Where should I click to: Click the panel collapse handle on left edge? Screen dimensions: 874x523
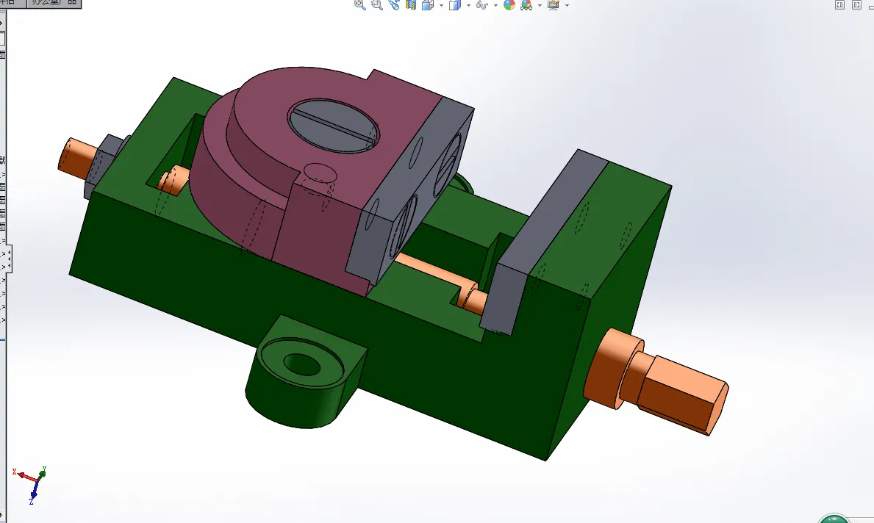coord(9,260)
